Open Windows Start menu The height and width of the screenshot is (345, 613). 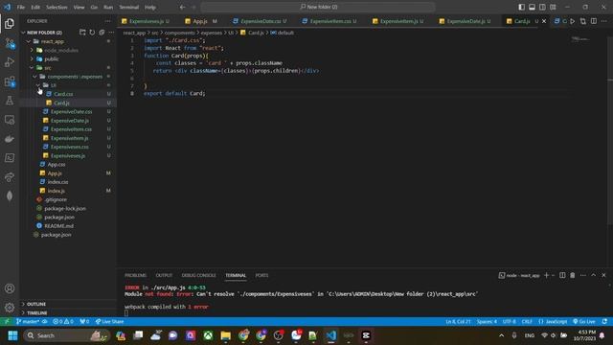(x=12, y=335)
